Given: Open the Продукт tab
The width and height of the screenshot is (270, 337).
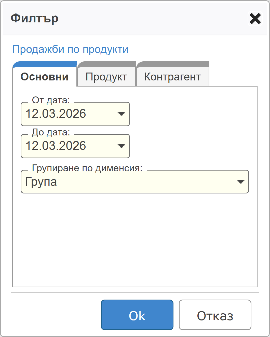Looking at the screenshot, I should (x=106, y=77).
